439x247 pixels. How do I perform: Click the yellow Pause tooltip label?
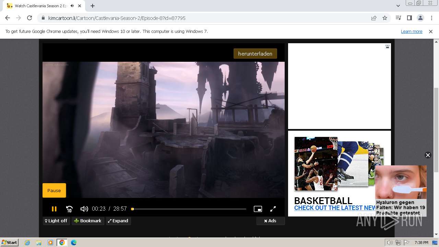point(54,190)
